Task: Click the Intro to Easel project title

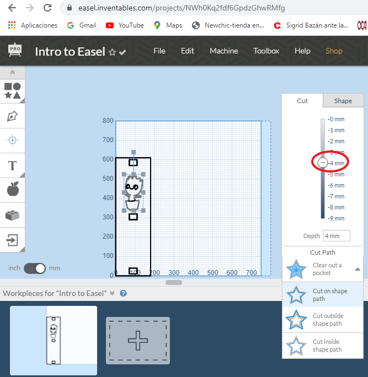Action: [70, 51]
